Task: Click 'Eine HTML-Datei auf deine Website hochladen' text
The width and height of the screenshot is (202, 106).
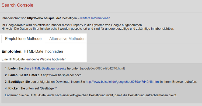Action: (x=34, y=59)
